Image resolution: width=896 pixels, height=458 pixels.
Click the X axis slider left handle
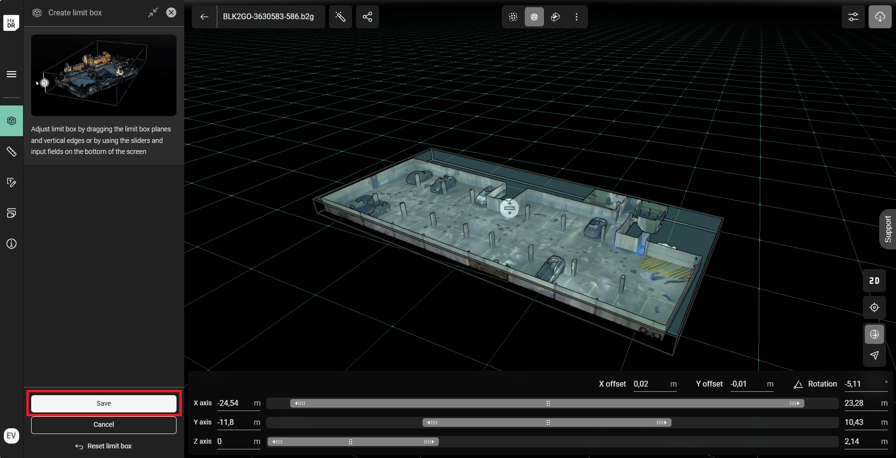tap(300, 403)
